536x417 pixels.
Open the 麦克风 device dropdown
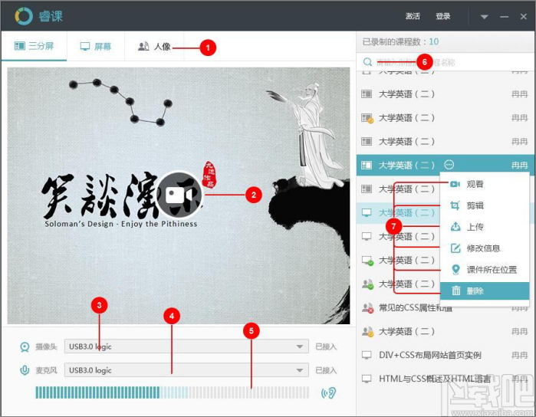(x=186, y=370)
